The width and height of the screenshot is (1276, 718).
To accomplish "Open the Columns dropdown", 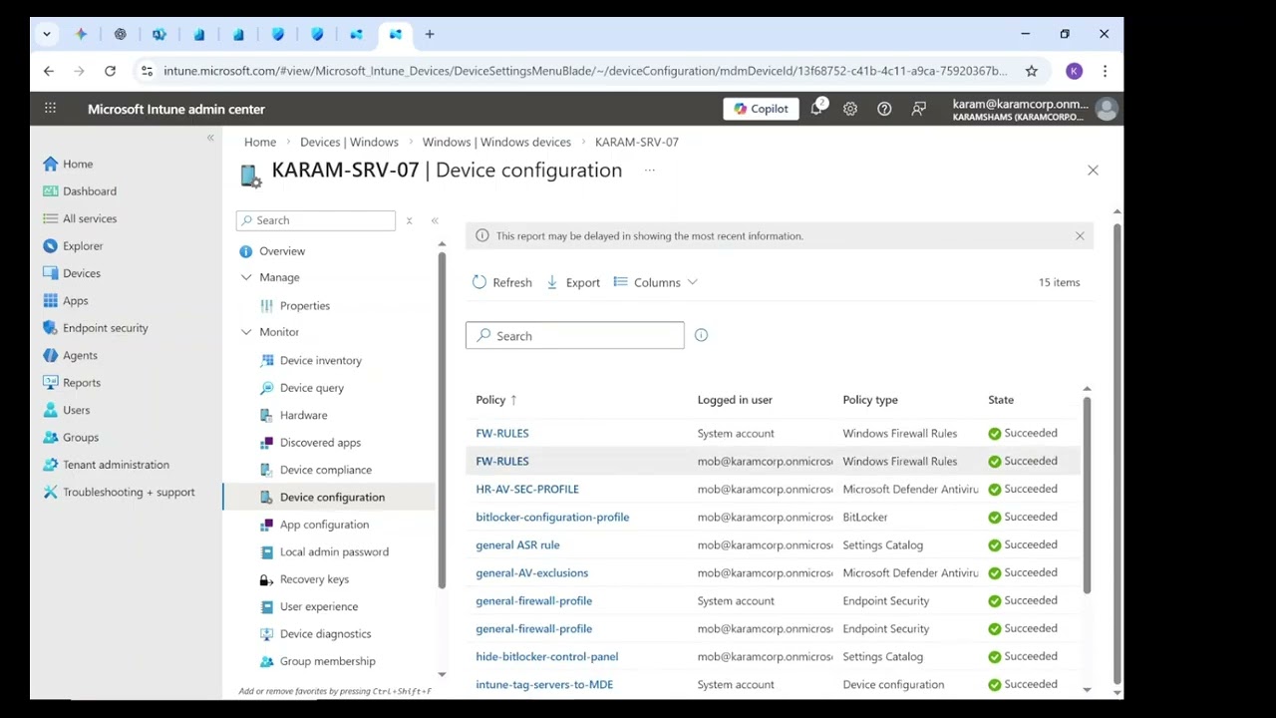I will (x=656, y=282).
